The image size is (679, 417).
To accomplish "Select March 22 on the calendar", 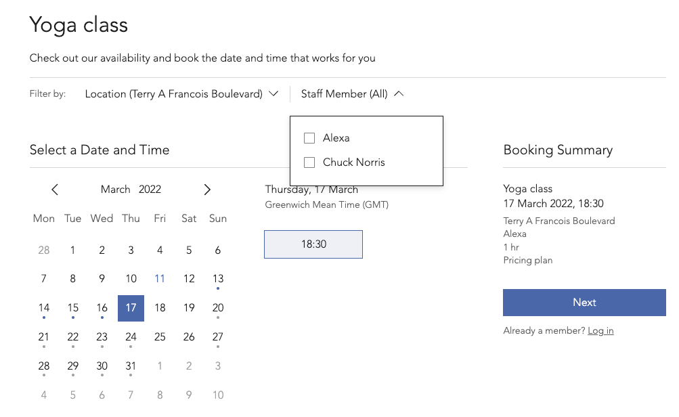I will [72, 337].
